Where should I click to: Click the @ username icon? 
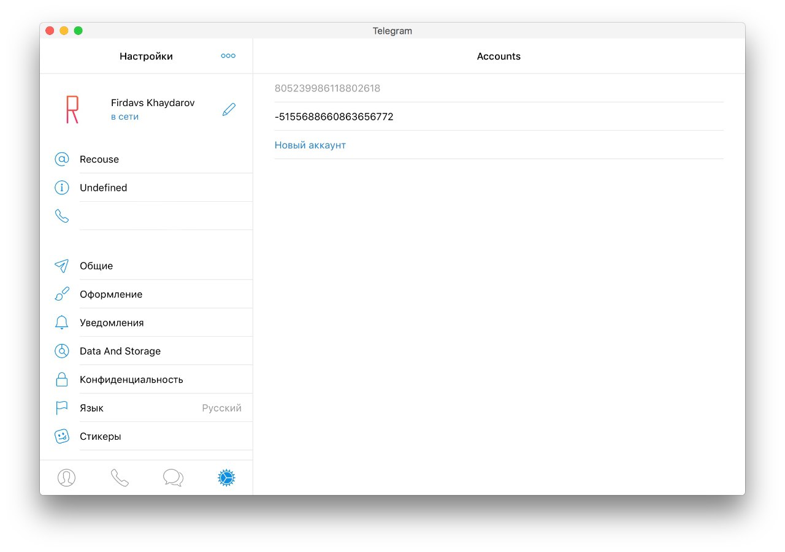tap(62, 159)
